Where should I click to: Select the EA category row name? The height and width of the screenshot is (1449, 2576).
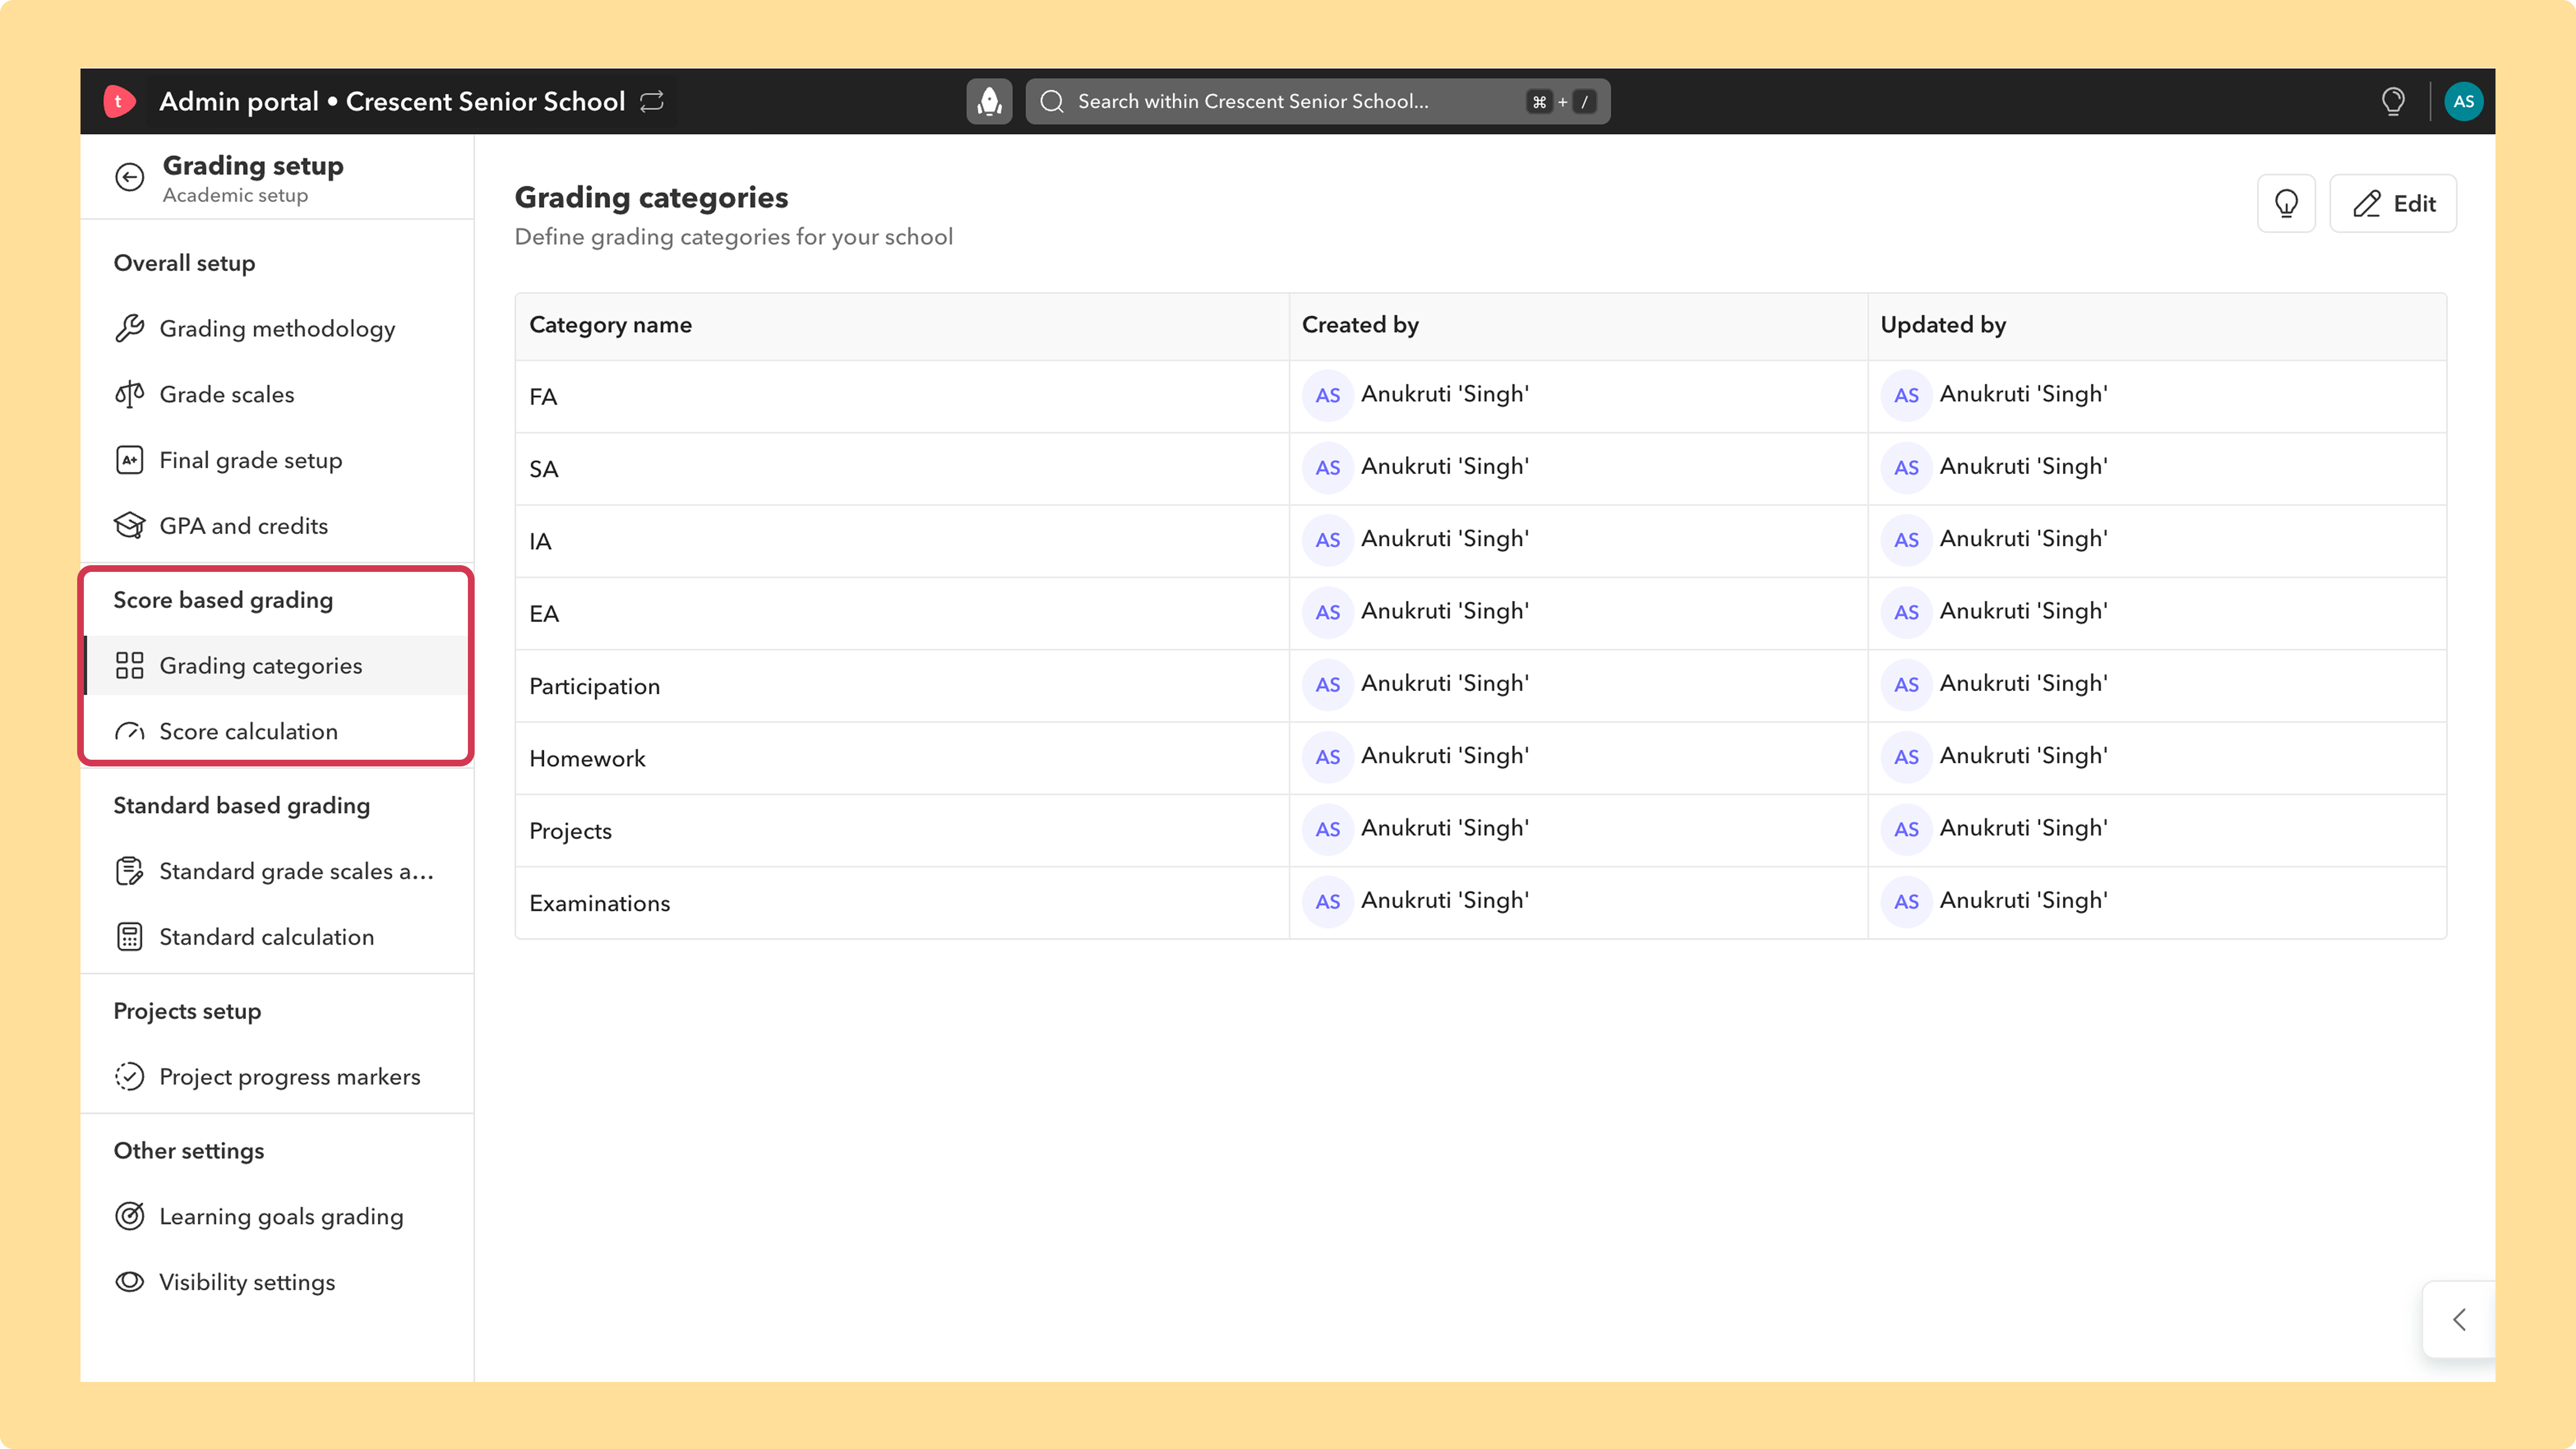click(544, 614)
